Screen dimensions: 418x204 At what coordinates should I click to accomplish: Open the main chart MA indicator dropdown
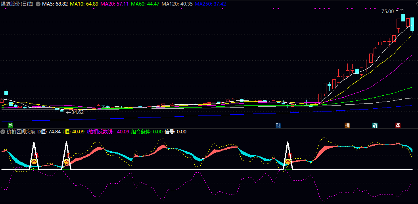(38, 4)
